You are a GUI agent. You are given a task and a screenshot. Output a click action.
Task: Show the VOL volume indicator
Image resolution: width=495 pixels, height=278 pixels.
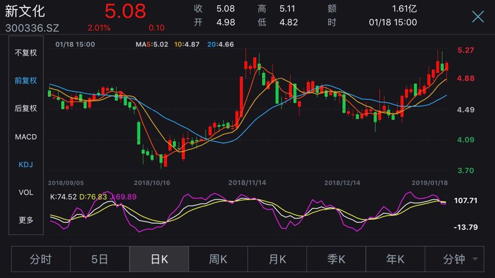(26, 193)
